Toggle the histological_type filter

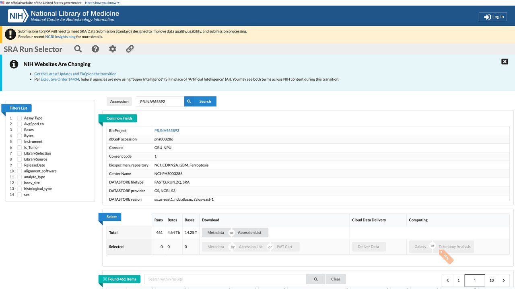(19, 189)
